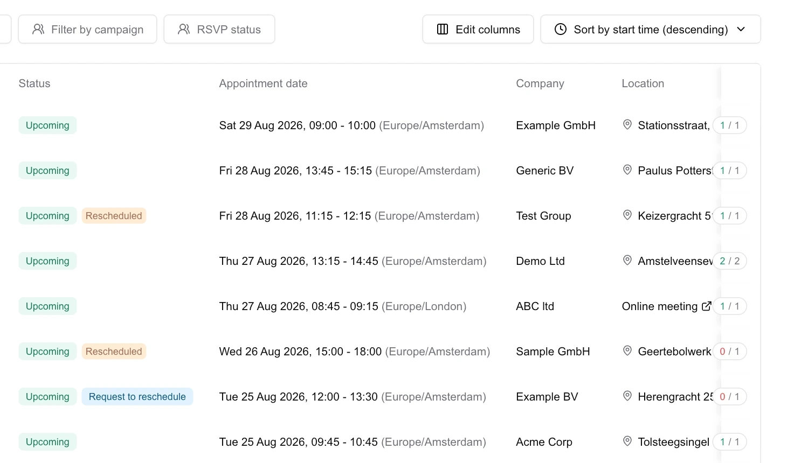Screen dimensions: 794x463
Task: Click the Company column header
Action: 540,83
